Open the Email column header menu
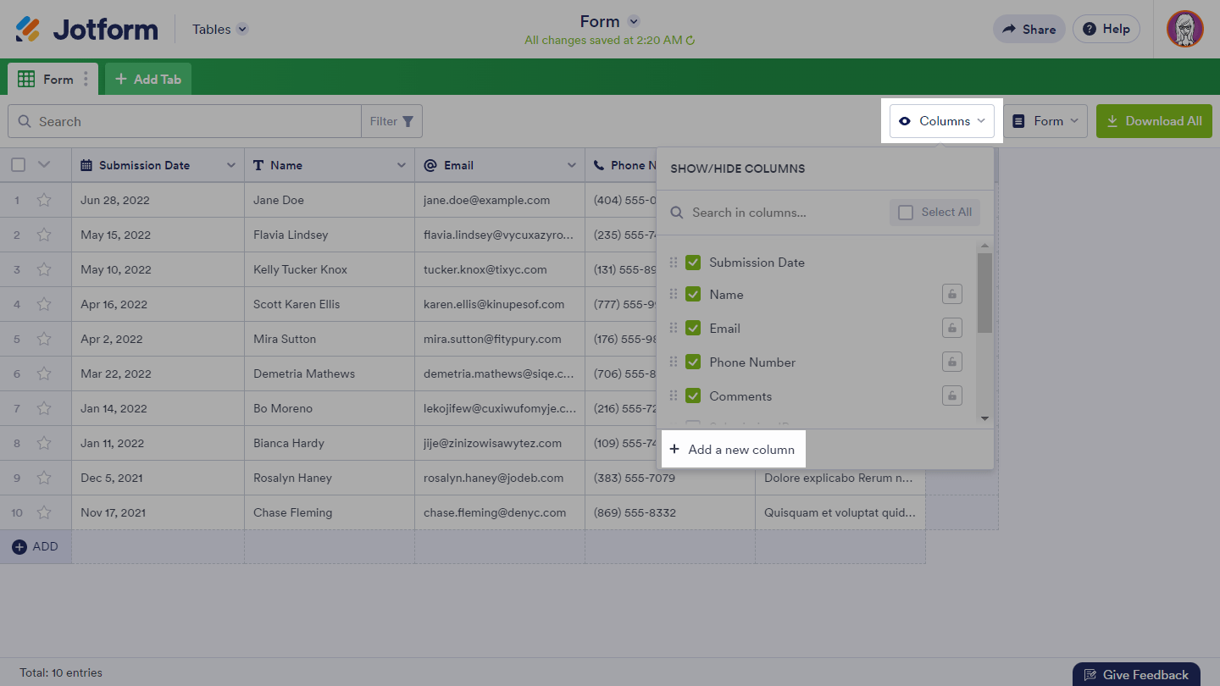 click(572, 165)
